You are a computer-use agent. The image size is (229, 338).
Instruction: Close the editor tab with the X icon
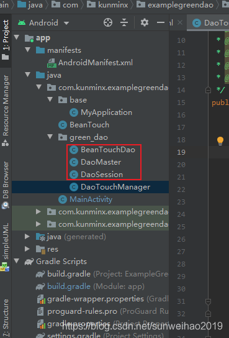click(x=180, y=22)
